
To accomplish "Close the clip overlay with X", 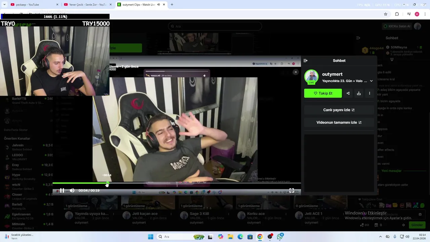I will point(296,72).
